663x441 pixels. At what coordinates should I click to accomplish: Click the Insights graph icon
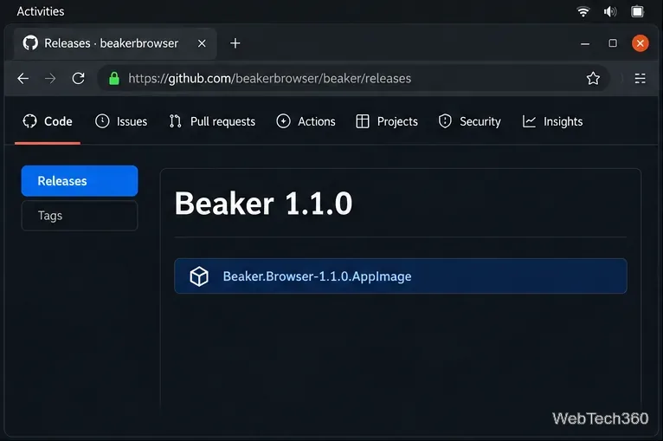(x=529, y=121)
